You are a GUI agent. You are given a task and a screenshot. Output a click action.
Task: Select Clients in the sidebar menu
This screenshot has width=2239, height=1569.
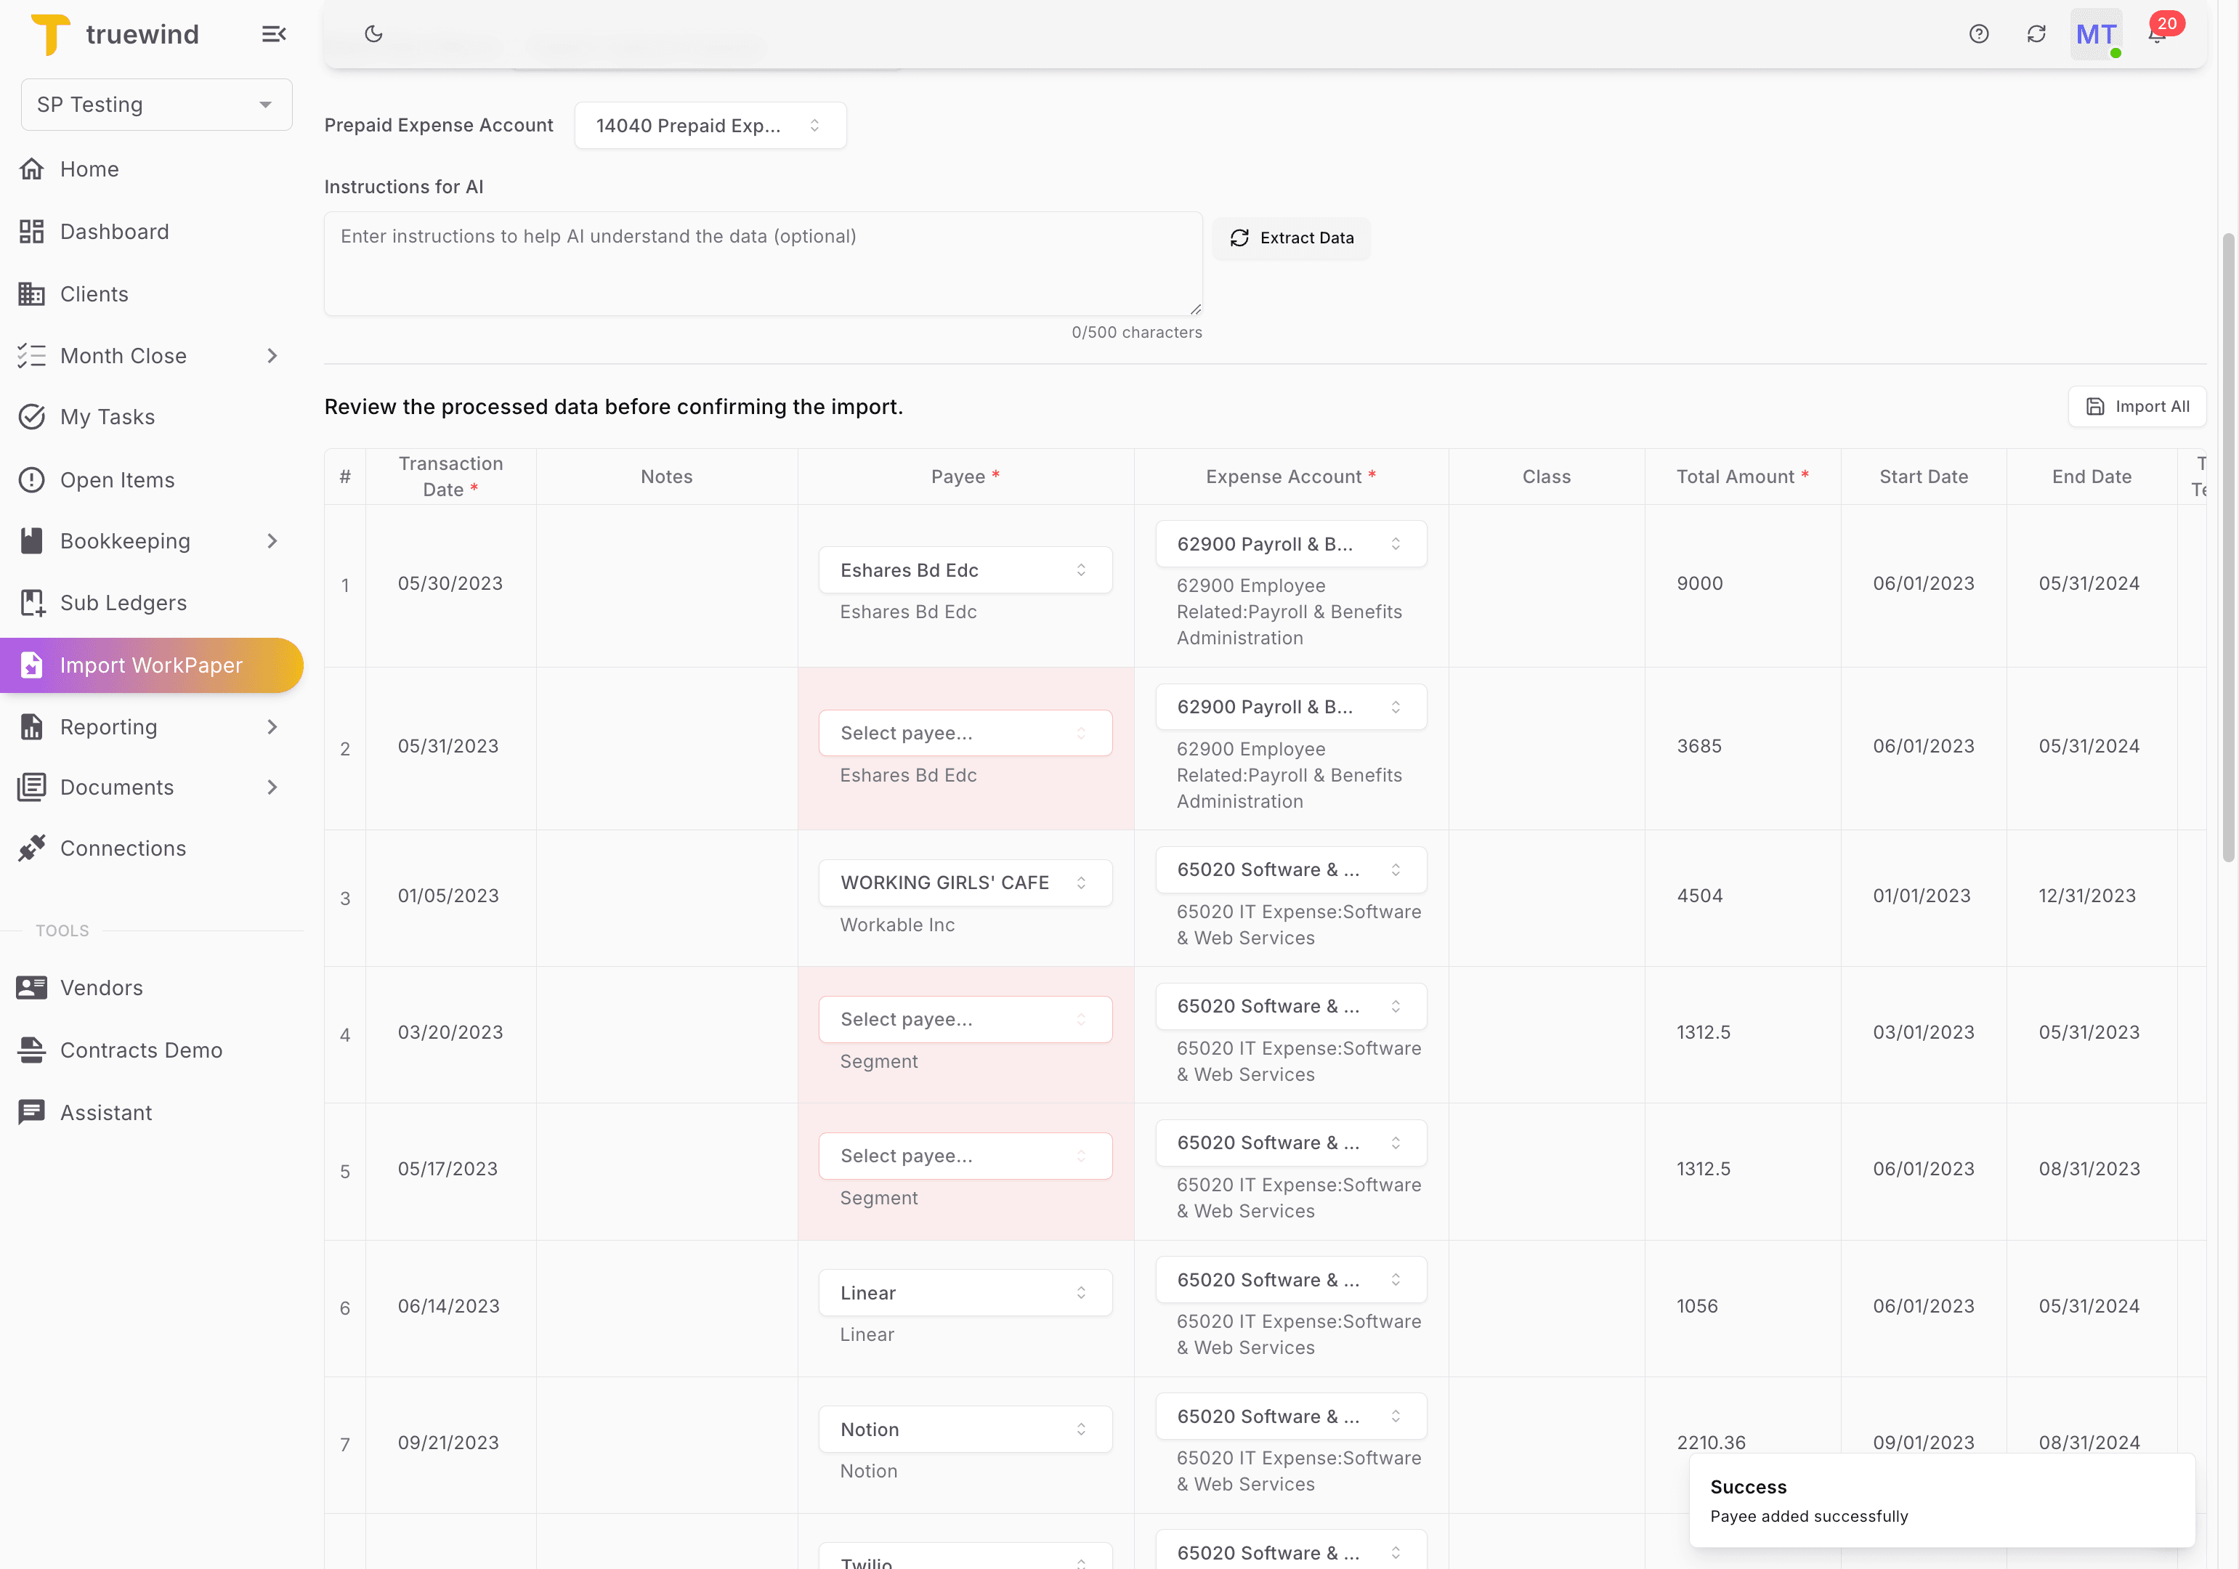94,293
